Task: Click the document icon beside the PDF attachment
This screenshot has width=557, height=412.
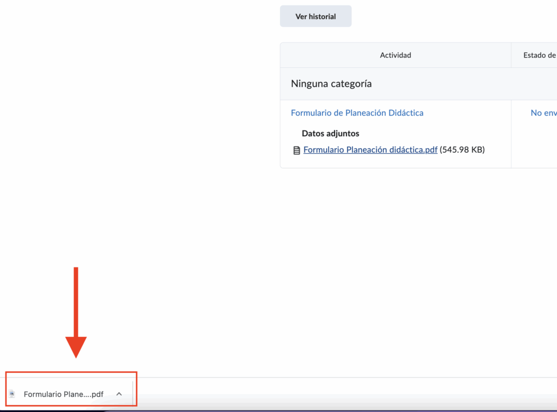Action: (296, 151)
